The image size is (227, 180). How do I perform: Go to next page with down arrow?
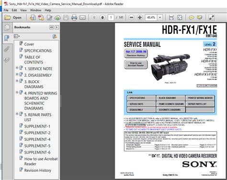click(x=102, y=17)
